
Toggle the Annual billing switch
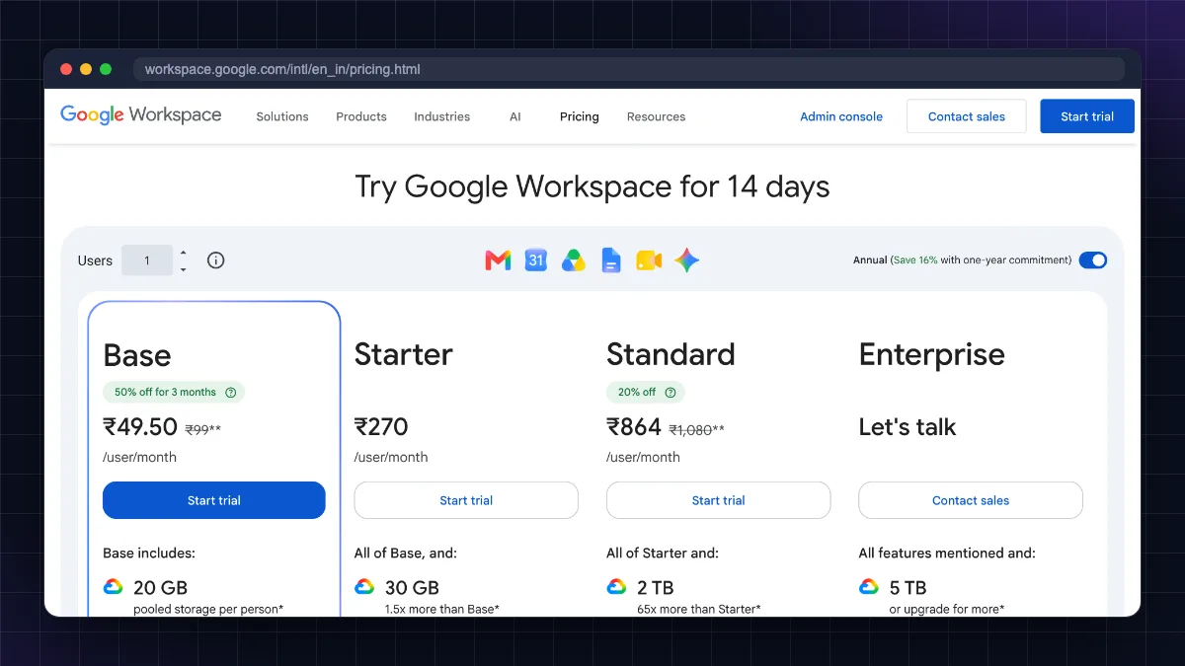[1093, 260]
